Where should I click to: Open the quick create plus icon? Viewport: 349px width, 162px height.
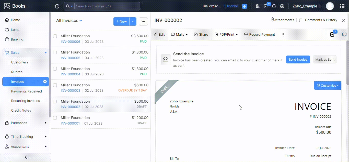point(245,6)
